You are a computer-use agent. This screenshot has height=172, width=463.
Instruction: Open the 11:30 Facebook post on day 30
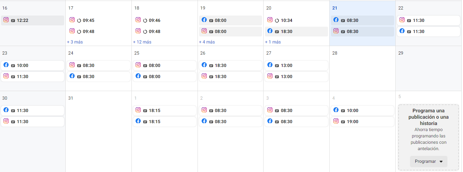pos(32,110)
